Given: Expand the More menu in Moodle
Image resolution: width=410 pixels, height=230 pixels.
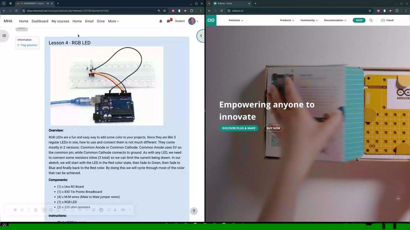Looking at the screenshot, I should point(113,21).
